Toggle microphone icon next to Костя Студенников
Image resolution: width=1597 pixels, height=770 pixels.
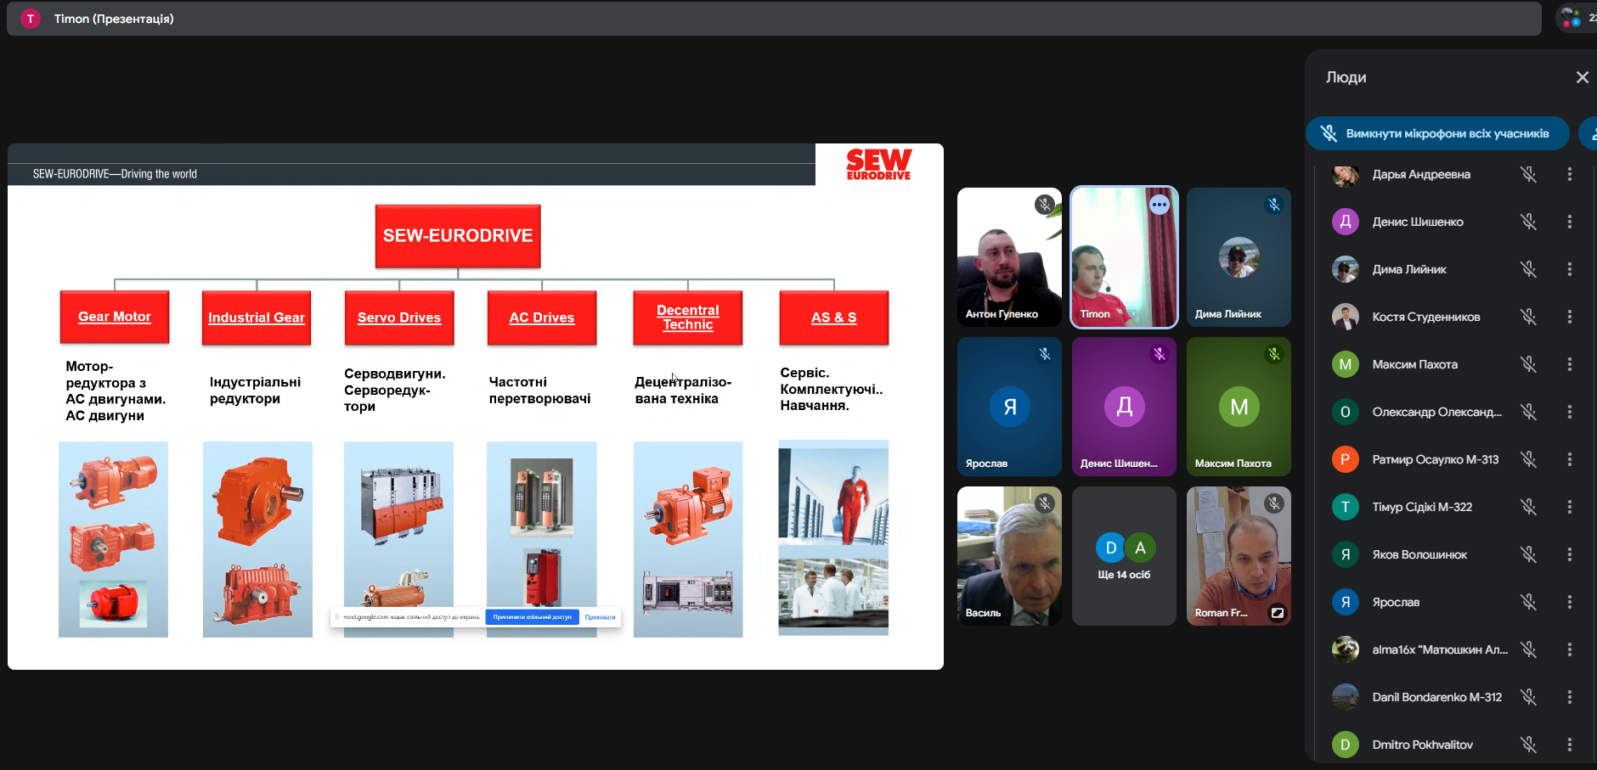1528,317
